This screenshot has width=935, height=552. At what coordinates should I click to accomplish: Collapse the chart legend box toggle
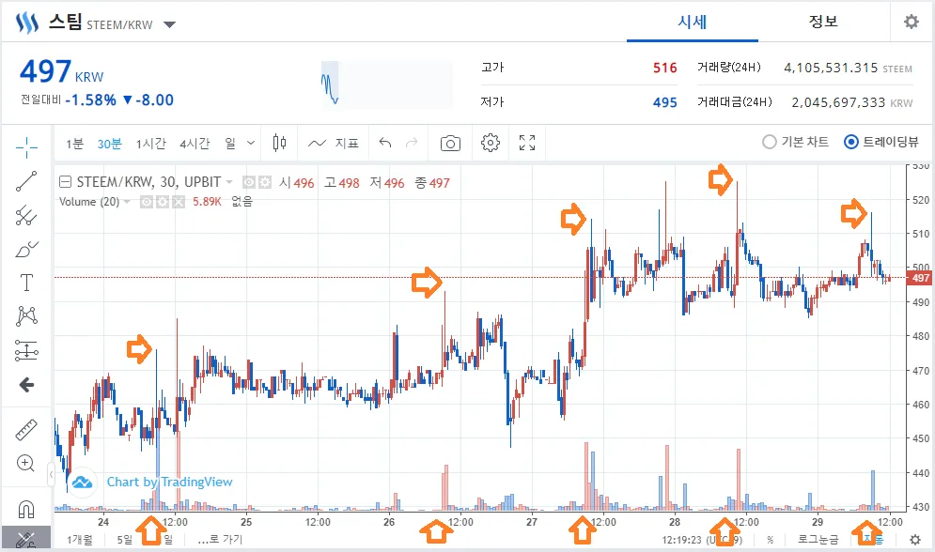click(x=66, y=181)
